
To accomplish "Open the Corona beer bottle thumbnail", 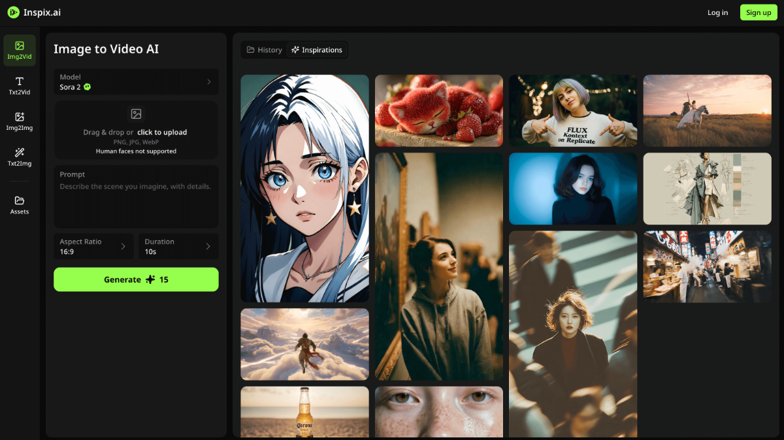I will tap(304, 412).
